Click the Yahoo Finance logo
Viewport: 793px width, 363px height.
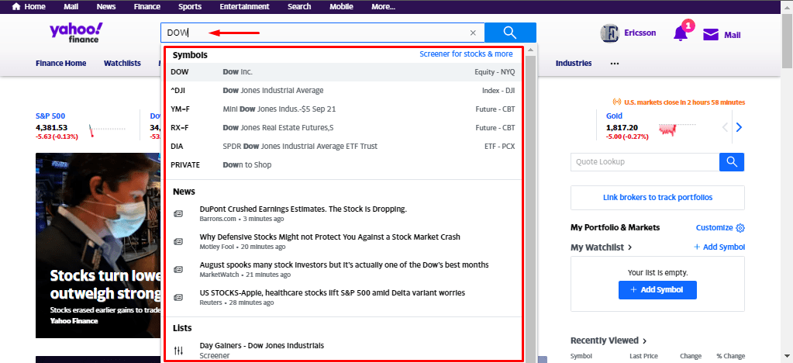pos(76,33)
